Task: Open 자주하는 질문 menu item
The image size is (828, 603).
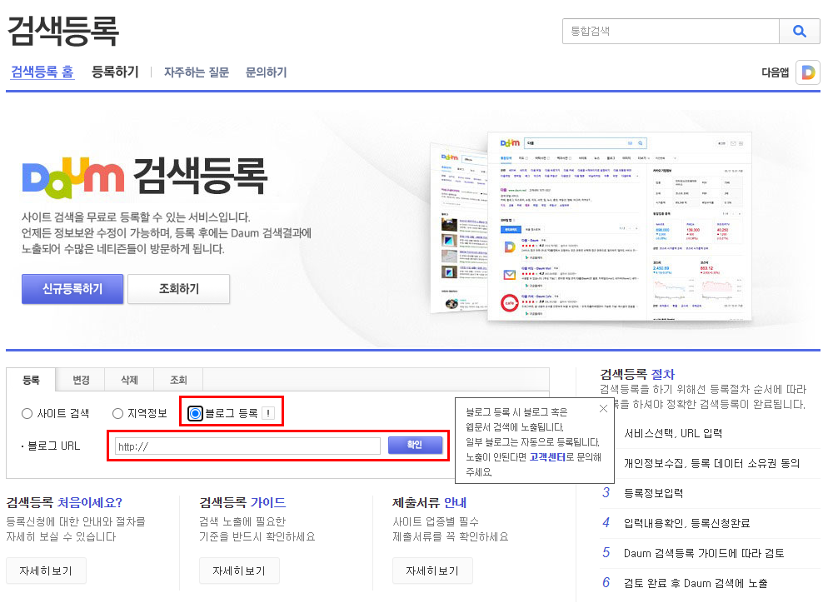Action: coord(197,72)
